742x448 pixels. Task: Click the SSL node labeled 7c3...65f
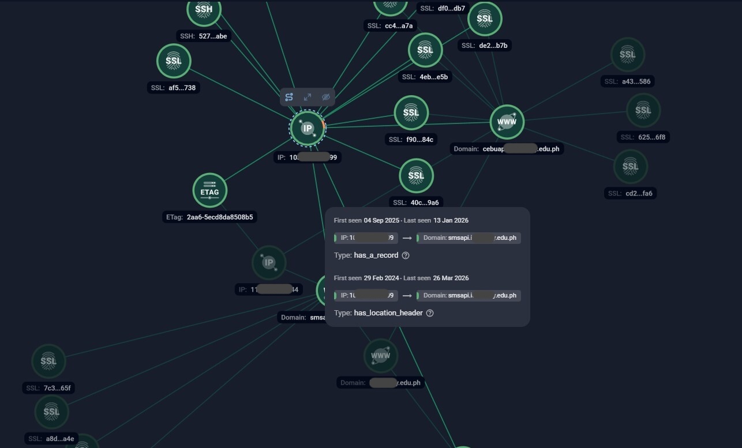click(48, 361)
